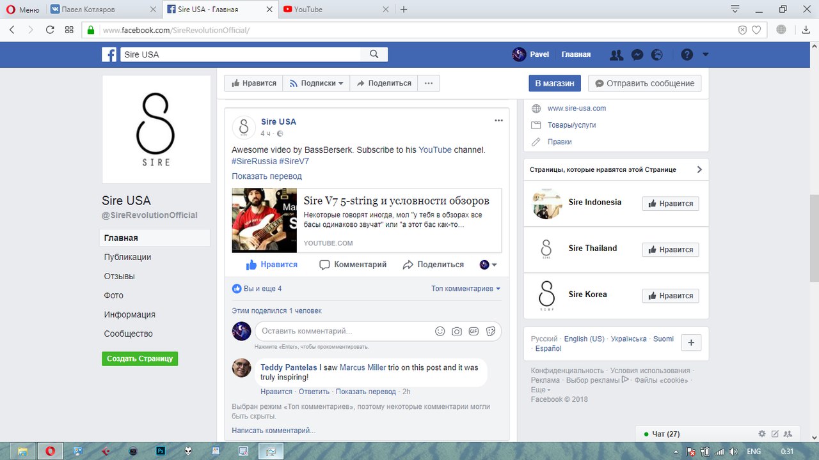Click the В магазин button

pos(555,83)
